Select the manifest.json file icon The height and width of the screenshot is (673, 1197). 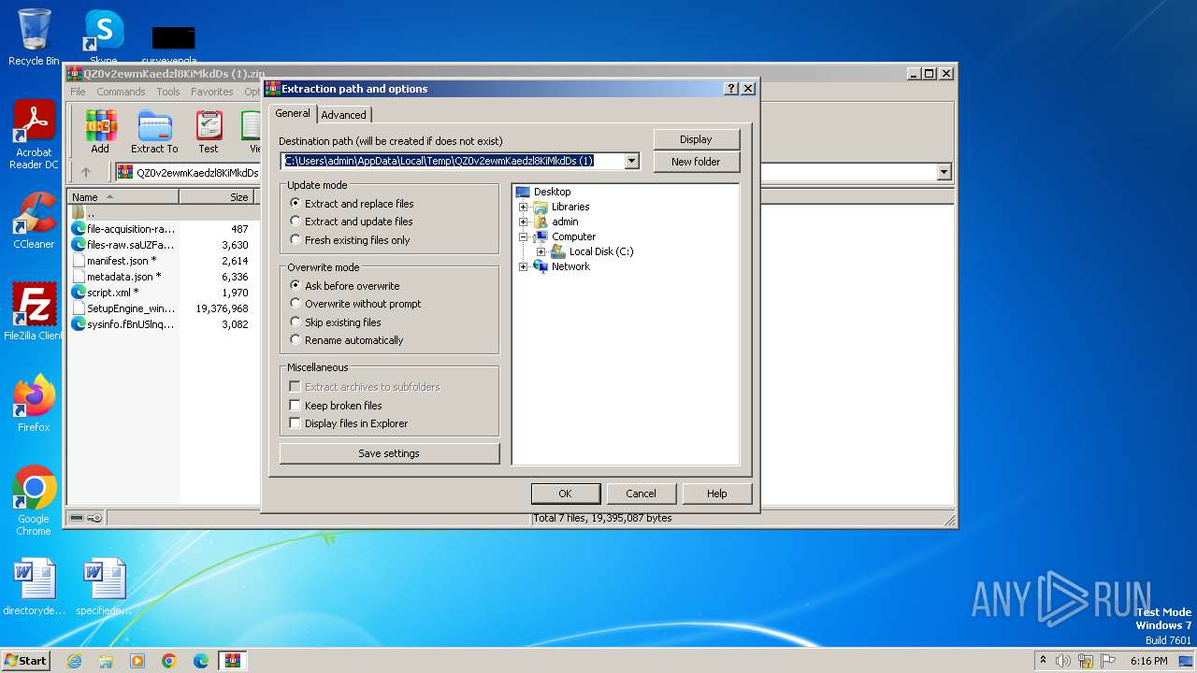pos(79,261)
